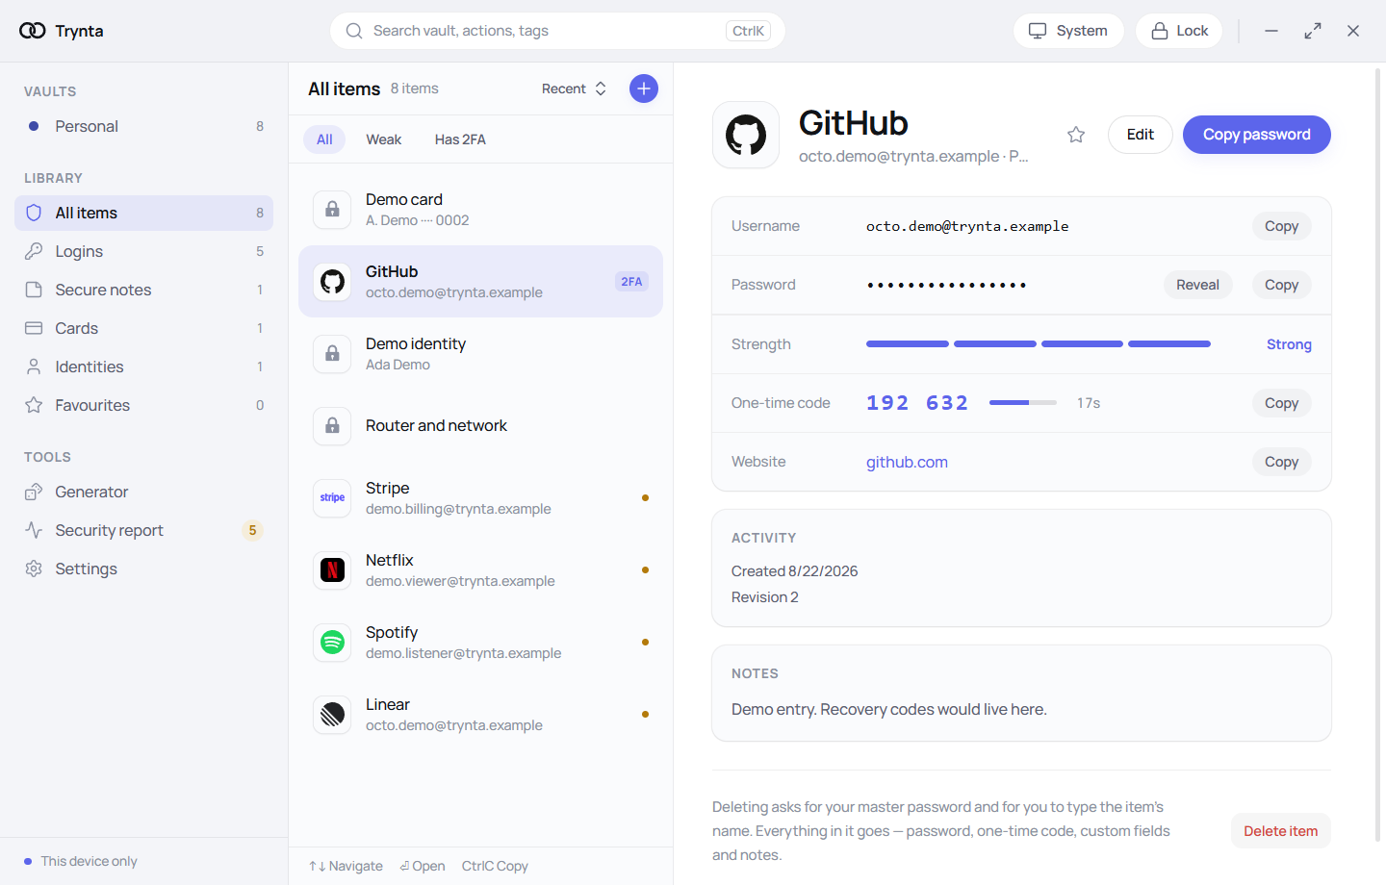Click the Security report pulse icon
Viewport: 1386px width, 885px height.
[34, 530]
